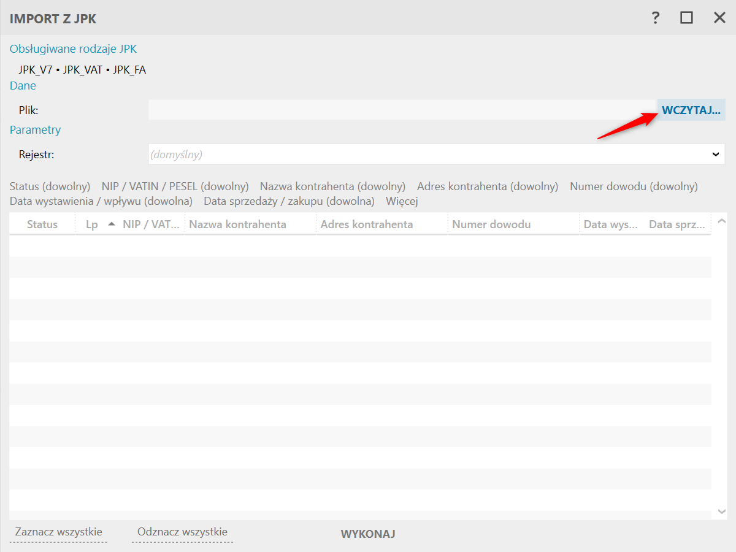Maximize the Import z JPK window
Viewport: 736px width, 552px height.
click(687, 18)
